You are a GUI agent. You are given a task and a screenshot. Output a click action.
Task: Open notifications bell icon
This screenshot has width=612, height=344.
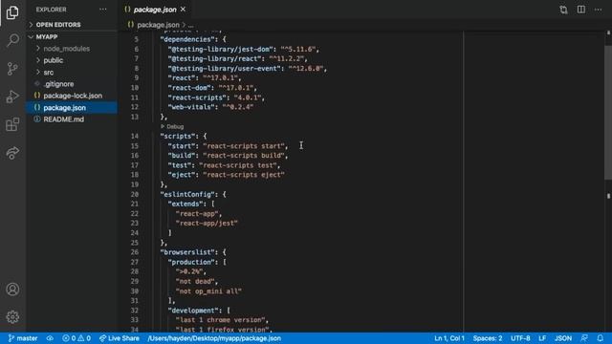coord(601,338)
